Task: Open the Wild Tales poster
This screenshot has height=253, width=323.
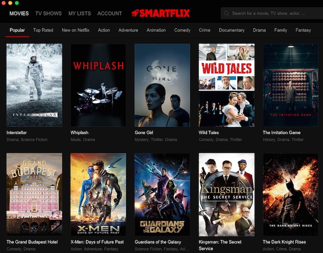Action: tap(226, 85)
